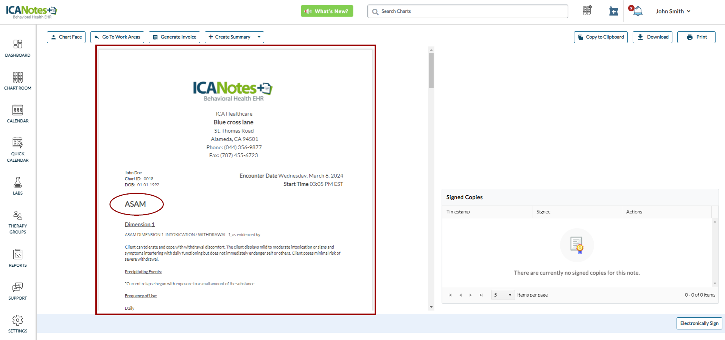
Task: Click Electronically Sign button
Action: pos(699,323)
